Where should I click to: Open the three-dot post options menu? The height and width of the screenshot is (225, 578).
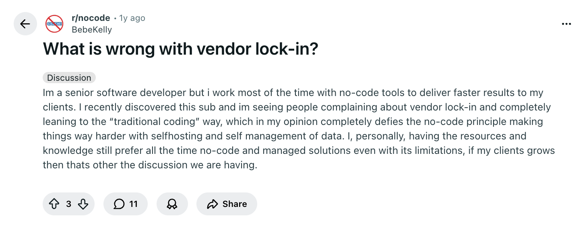(x=566, y=24)
